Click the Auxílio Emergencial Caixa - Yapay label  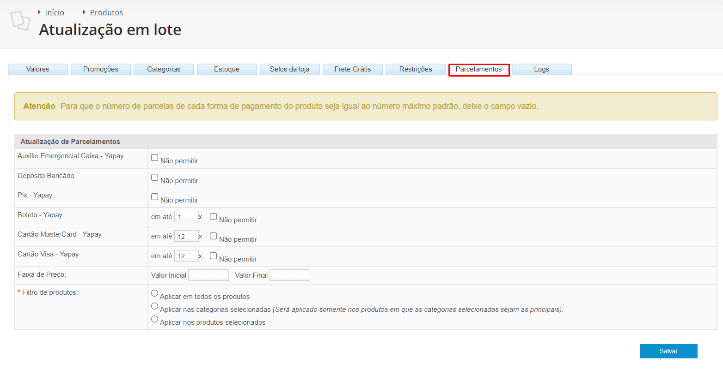point(70,156)
